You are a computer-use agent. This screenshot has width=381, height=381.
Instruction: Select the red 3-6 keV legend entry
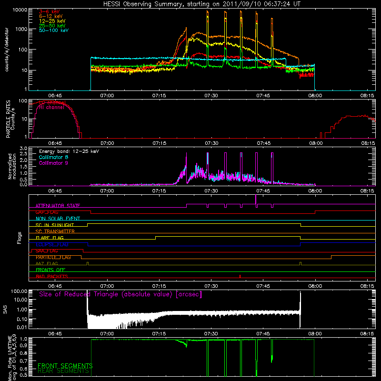49,11
